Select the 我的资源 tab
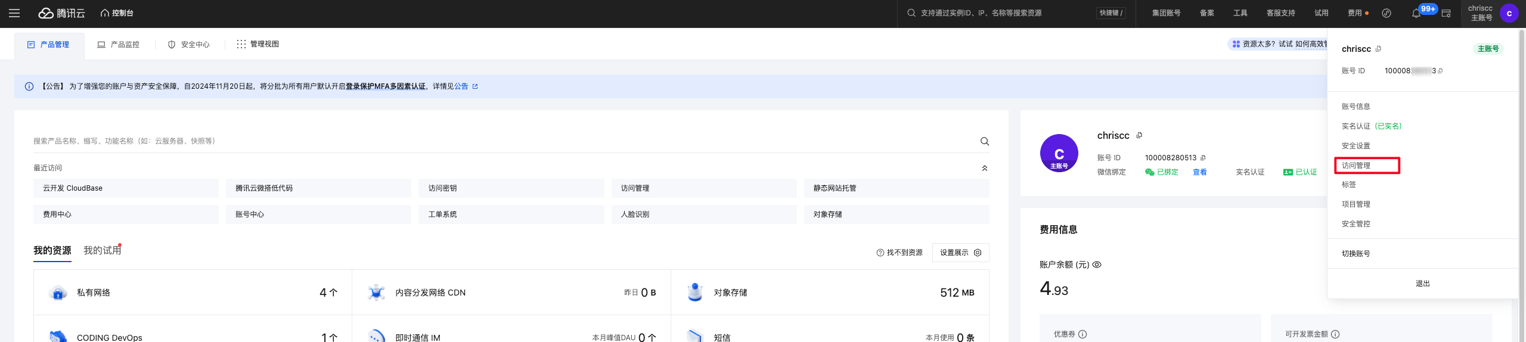Screen dimensions: 1526x342 [x=52, y=250]
